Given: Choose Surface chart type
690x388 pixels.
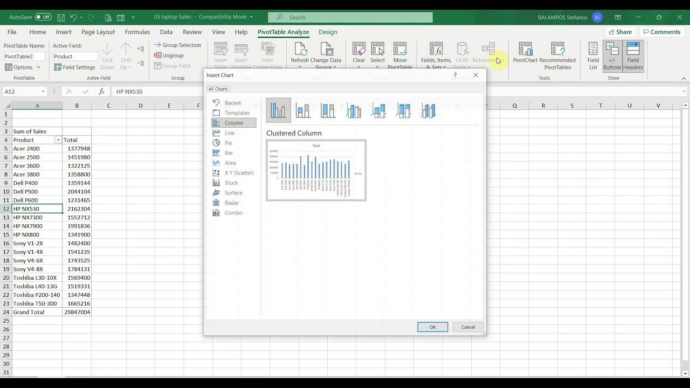Looking at the screenshot, I should click(233, 193).
